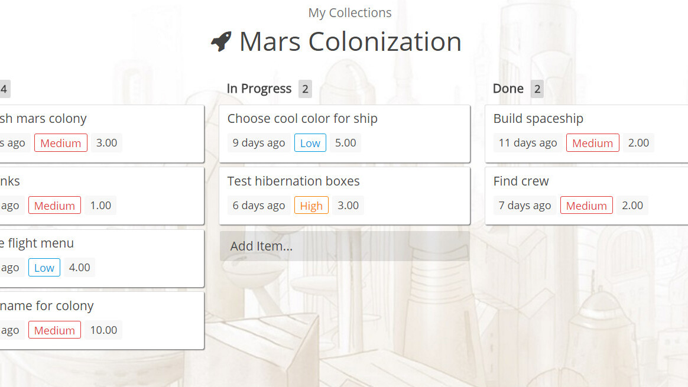Click the 9 days ago date label
This screenshot has height=387, width=688.
pos(259,143)
